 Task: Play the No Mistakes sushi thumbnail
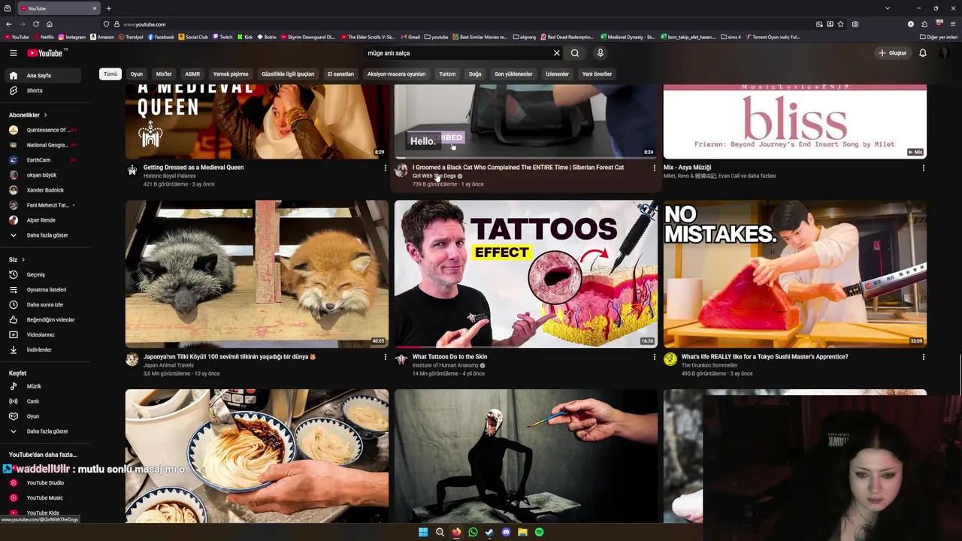(795, 274)
